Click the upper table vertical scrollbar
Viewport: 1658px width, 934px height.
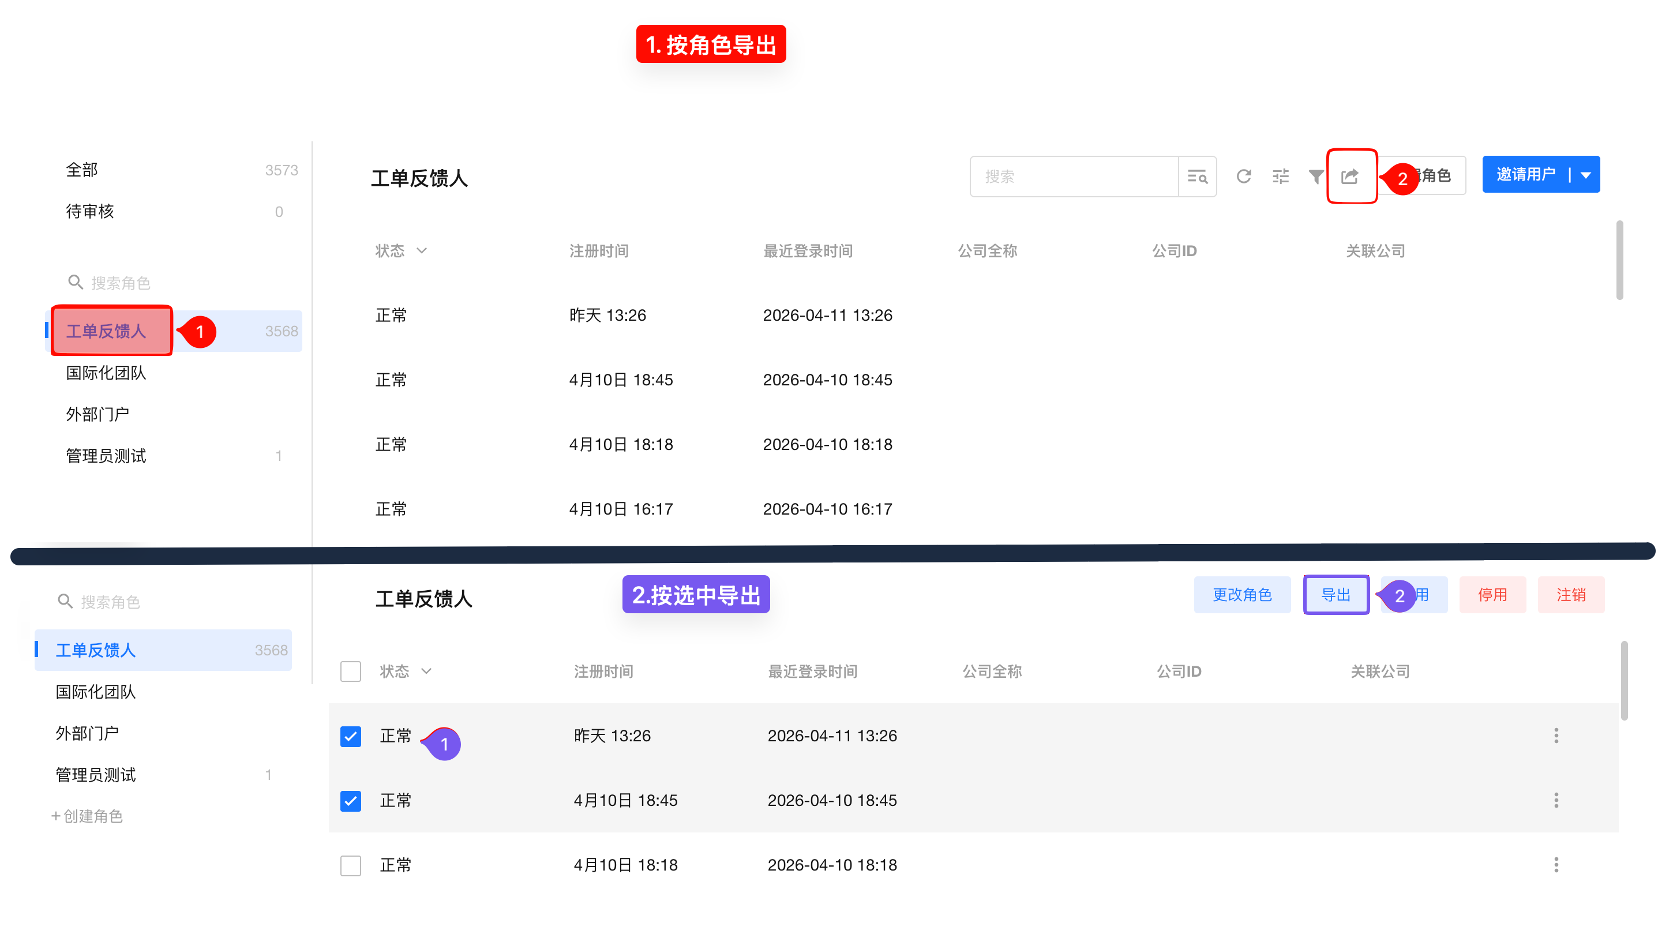tap(1619, 261)
